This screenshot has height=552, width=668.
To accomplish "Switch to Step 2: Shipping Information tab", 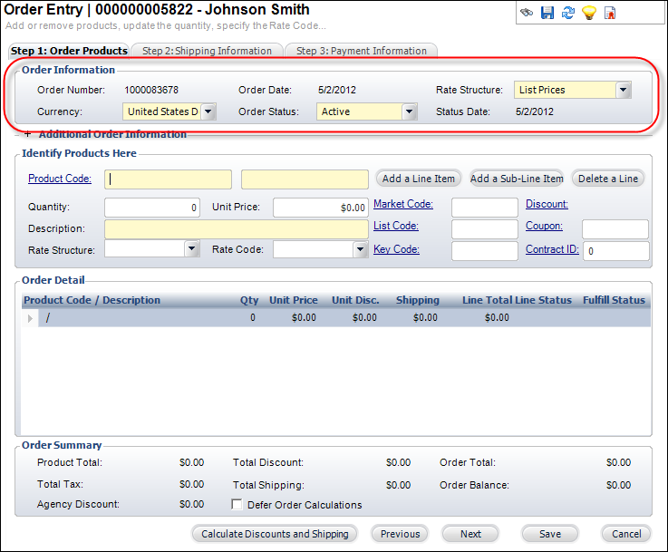I will click(x=207, y=51).
